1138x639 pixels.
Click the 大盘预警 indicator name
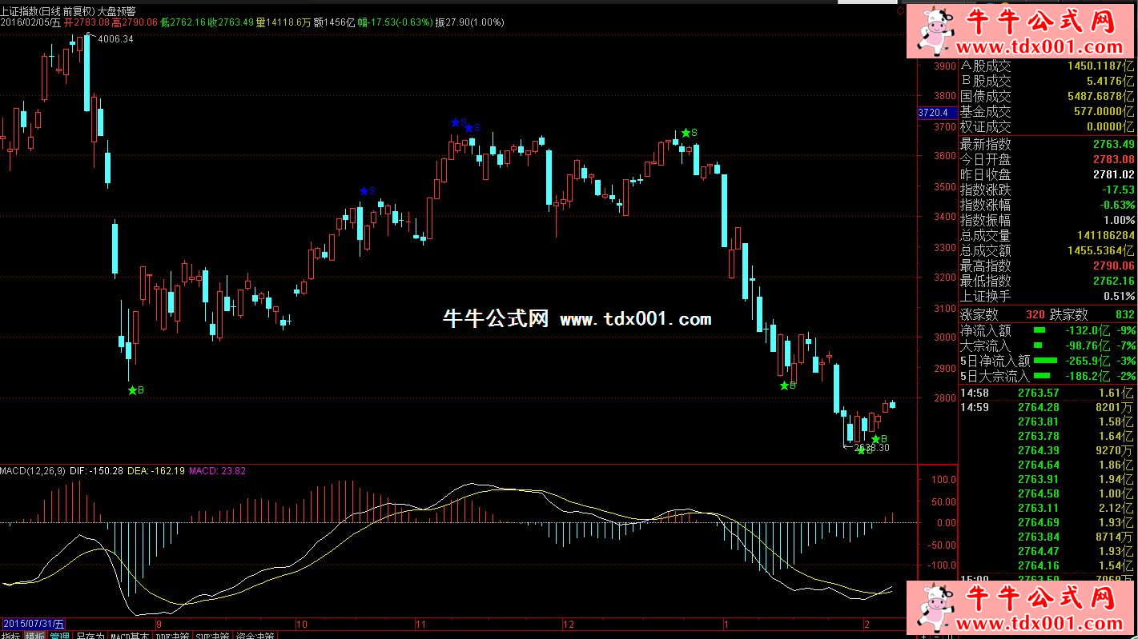pos(118,12)
